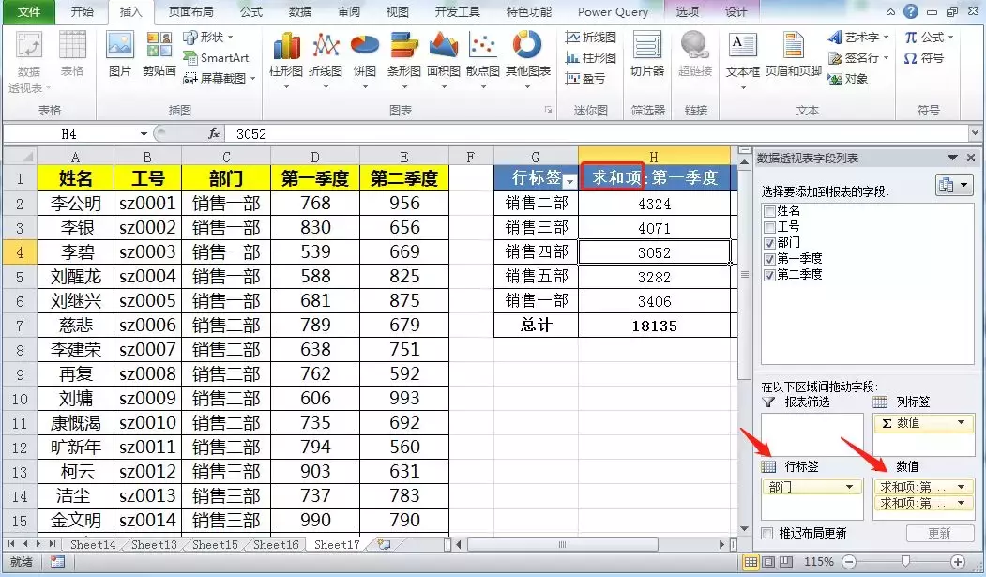Viewport: 986px width, 577px height.
Task: Insert a win/loss sparkline (盈亏)
Action: [584, 79]
